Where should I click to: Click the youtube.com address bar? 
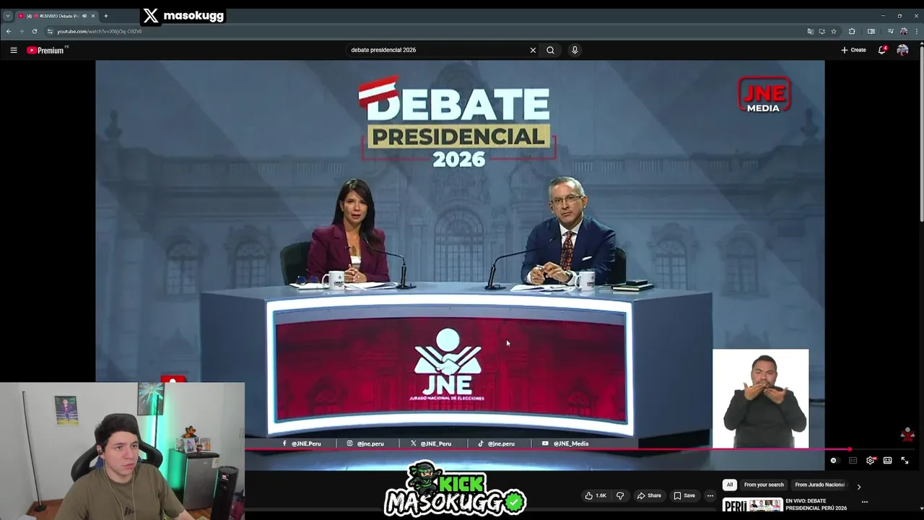click(x=426, y=31)
